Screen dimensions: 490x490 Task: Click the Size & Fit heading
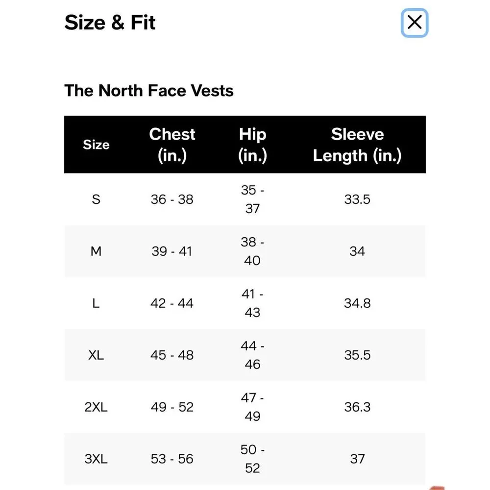pyautogui.click(x=110, y=23)
